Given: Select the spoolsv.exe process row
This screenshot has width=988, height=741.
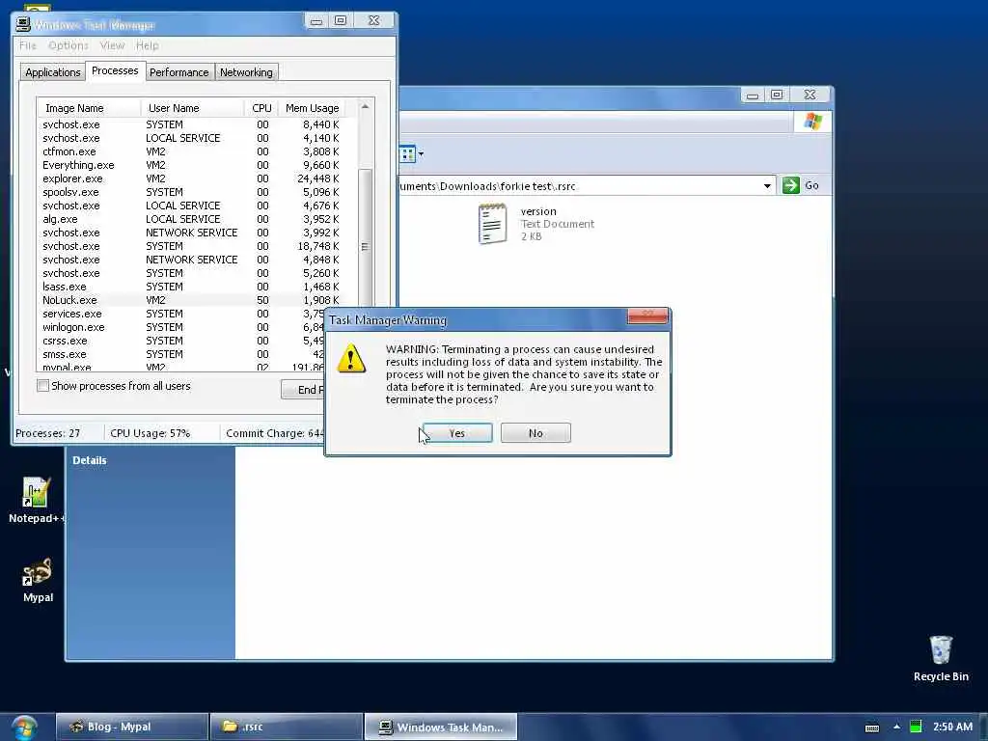Looking at the screenshot, I should 191,192.
